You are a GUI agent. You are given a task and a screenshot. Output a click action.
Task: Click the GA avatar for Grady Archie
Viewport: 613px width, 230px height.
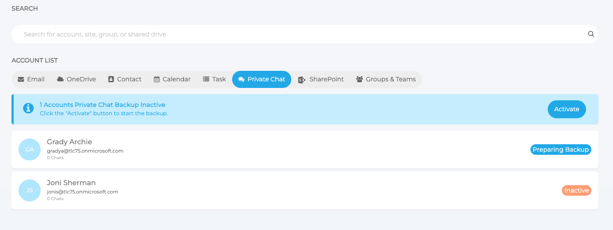(x=30, y=150)
